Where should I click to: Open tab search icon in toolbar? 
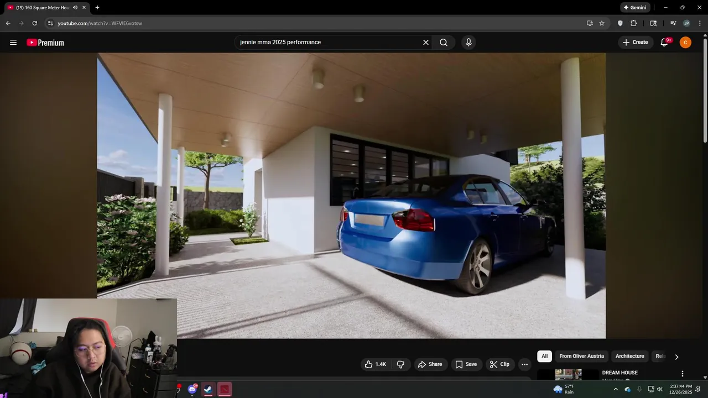(x=653, y=23)
